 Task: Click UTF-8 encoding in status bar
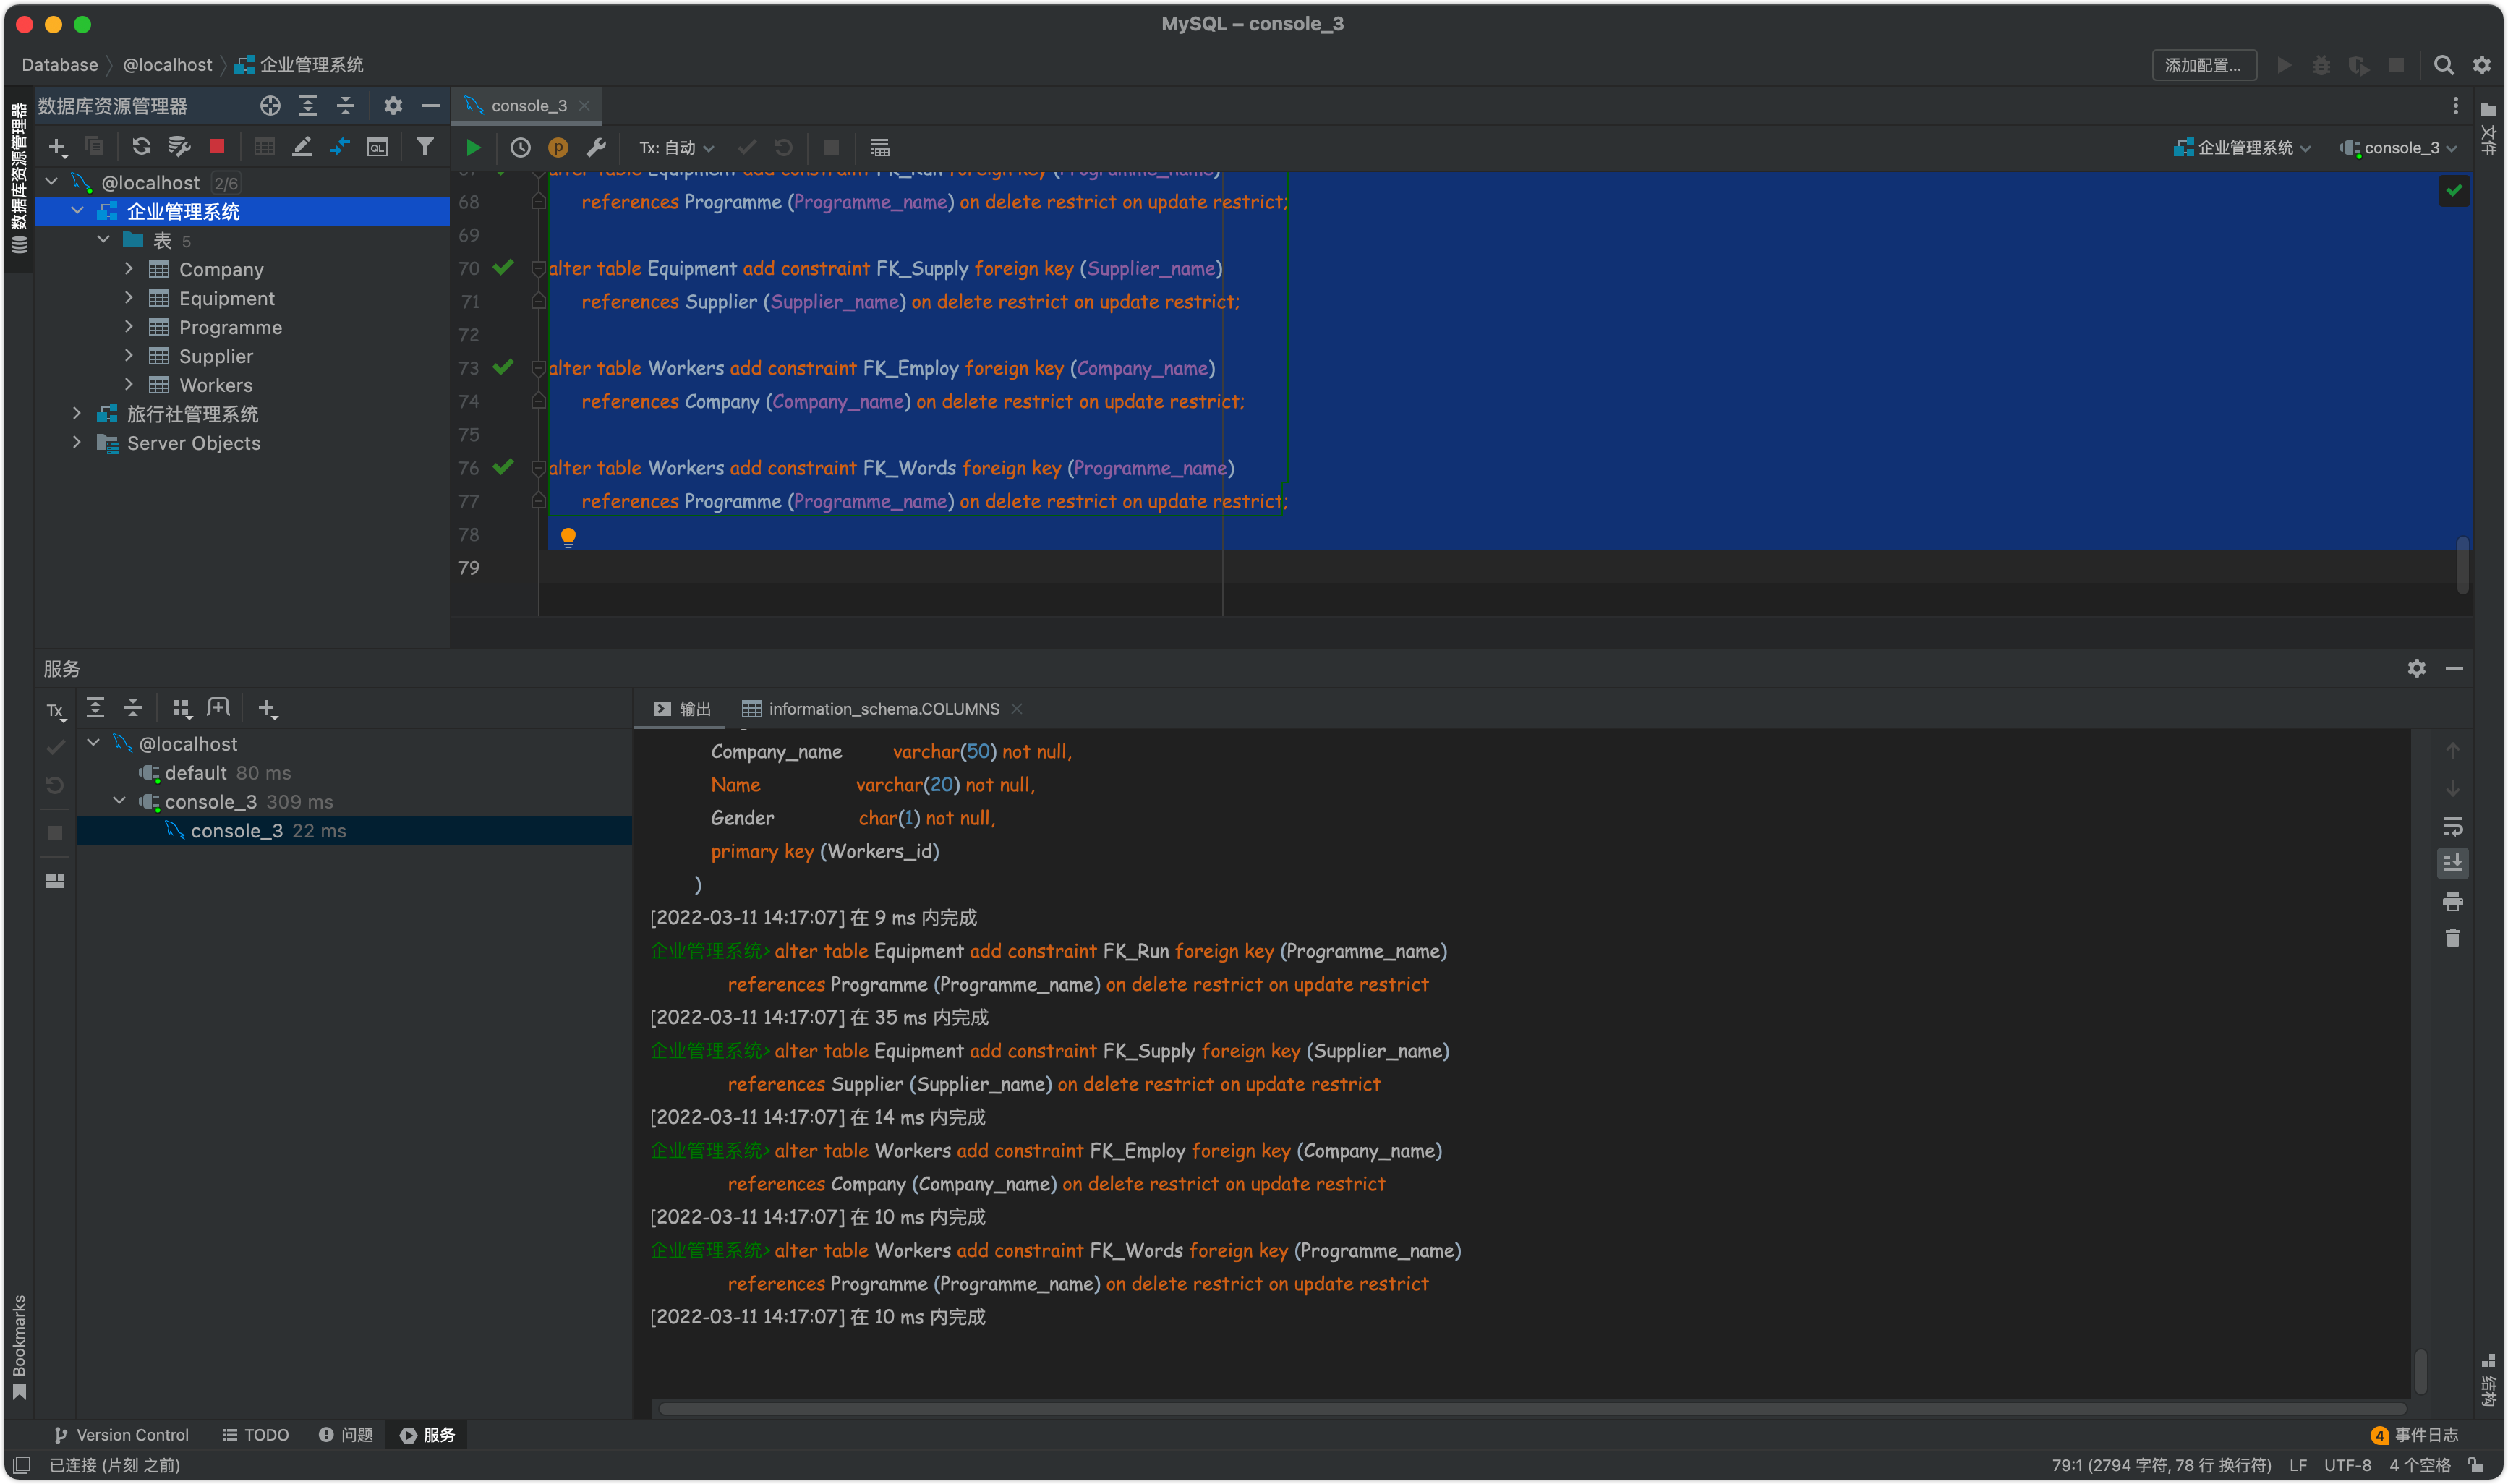pos(2347,1465)
